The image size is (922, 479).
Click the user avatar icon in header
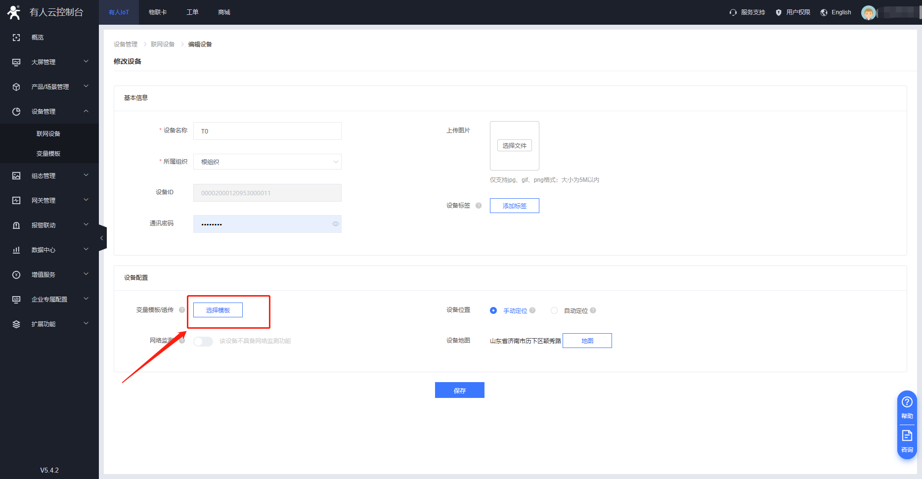coord(868,12)
